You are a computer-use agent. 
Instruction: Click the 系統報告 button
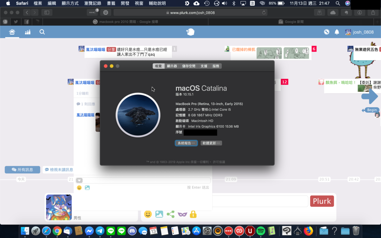[186, 143]
